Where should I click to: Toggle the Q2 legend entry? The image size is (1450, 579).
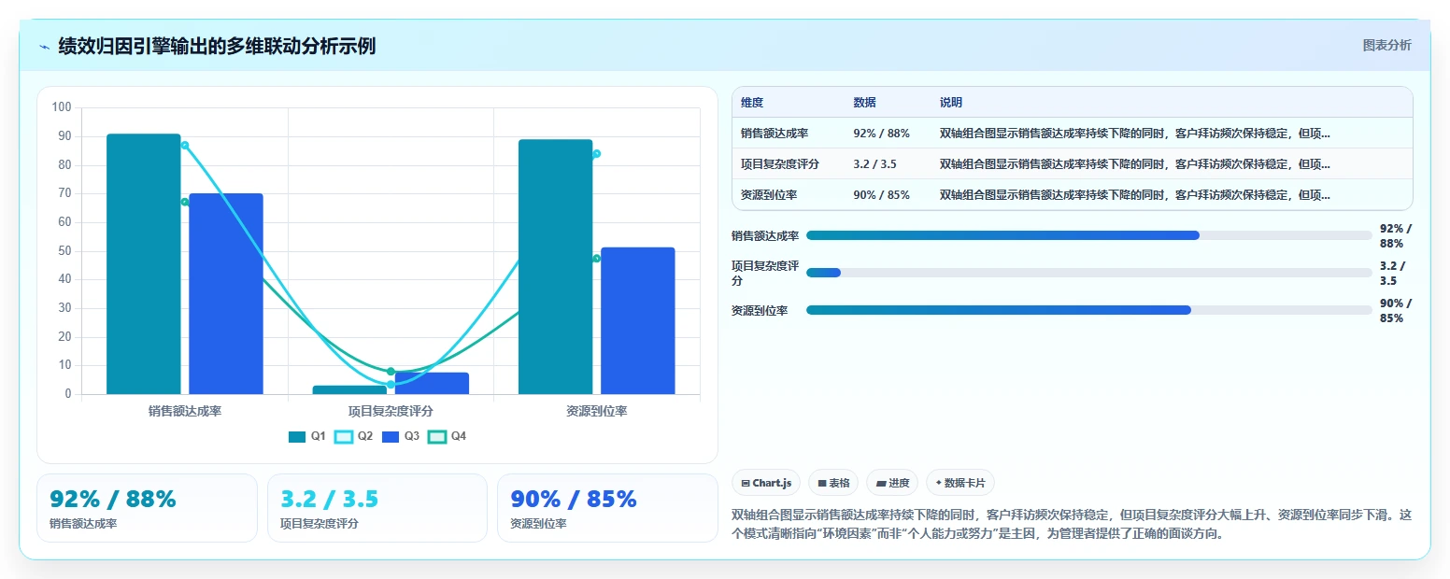point(354,436)
